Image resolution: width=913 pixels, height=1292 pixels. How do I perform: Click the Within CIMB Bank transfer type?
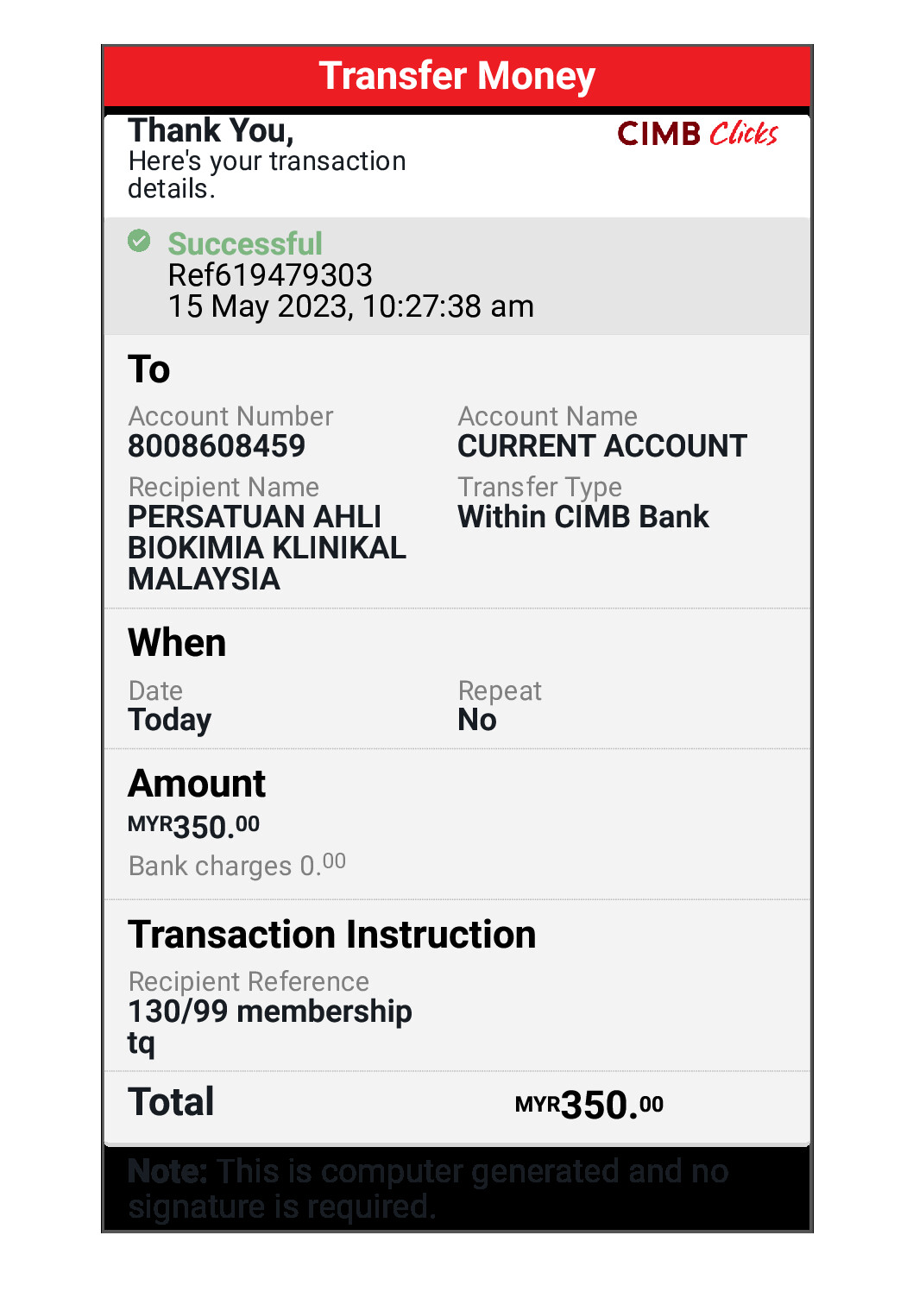[x=582, y=517]
